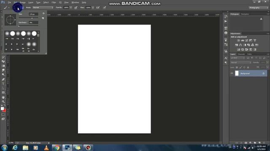Screen dimensions: 270x151
Task: Toggle the Brush panel button in options bar
Action: click(22, 8)
